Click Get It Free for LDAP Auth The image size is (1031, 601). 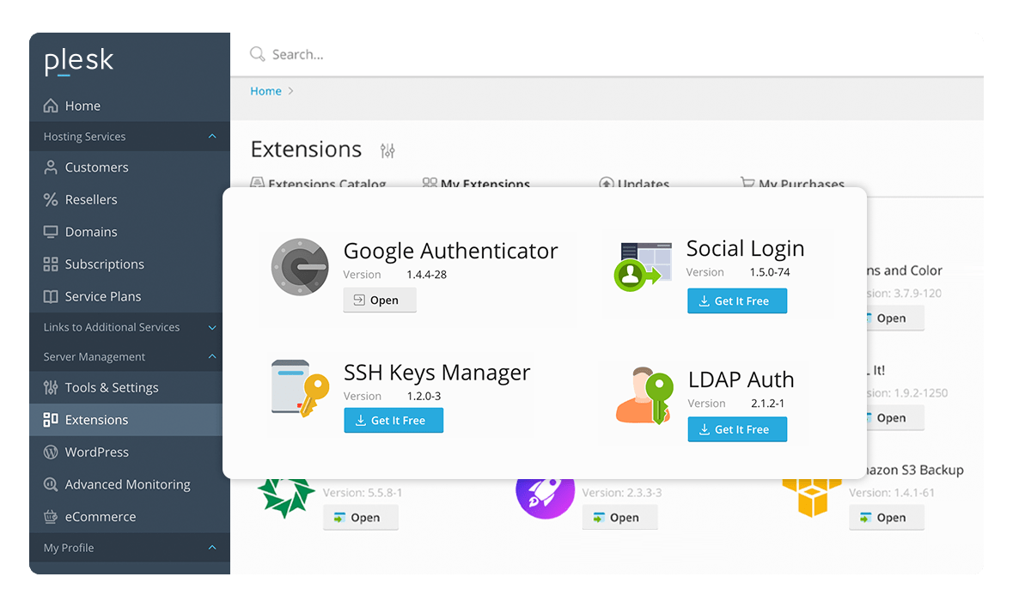(x=737, y=429)
